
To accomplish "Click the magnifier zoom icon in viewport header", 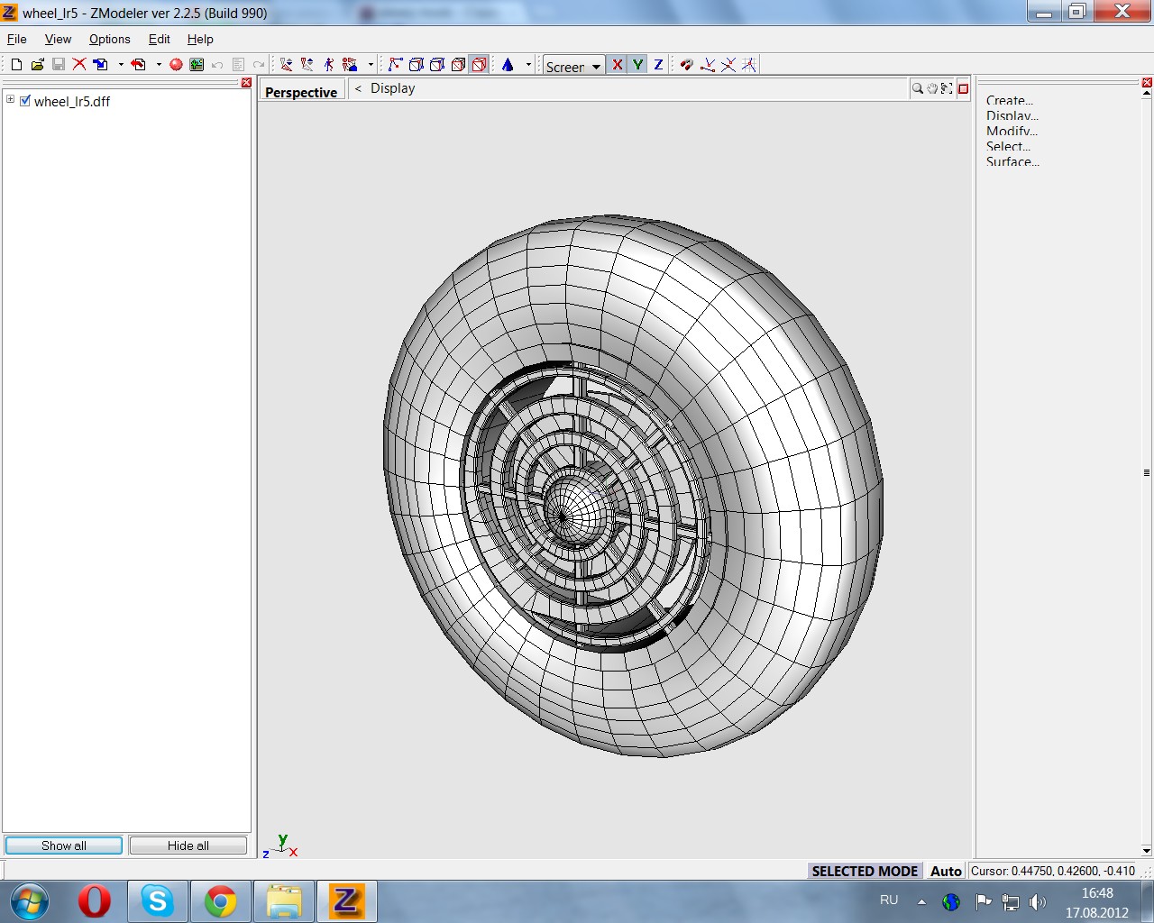I will 918,88.
